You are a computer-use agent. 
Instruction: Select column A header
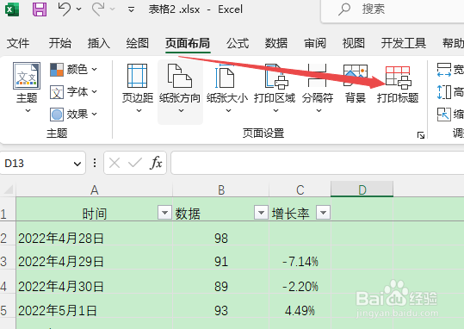point(95,189)
